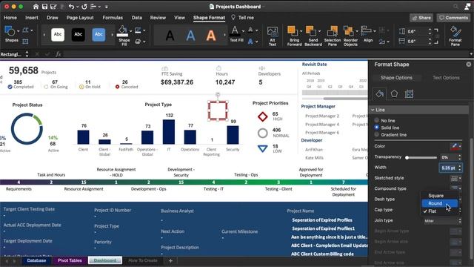Viewport: 474px width, 267px height.
Task: Redo the last action
Action: [84, 7]
